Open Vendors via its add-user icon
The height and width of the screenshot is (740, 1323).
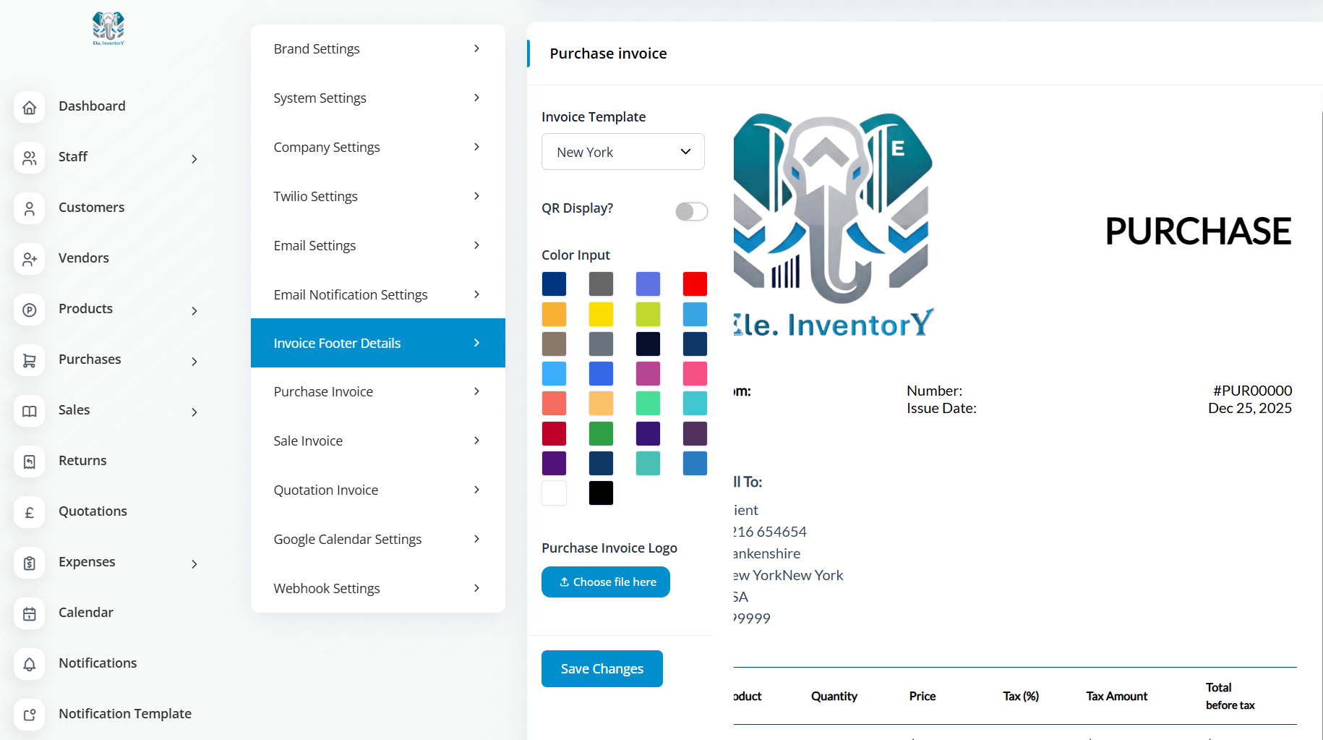(30, 259)
